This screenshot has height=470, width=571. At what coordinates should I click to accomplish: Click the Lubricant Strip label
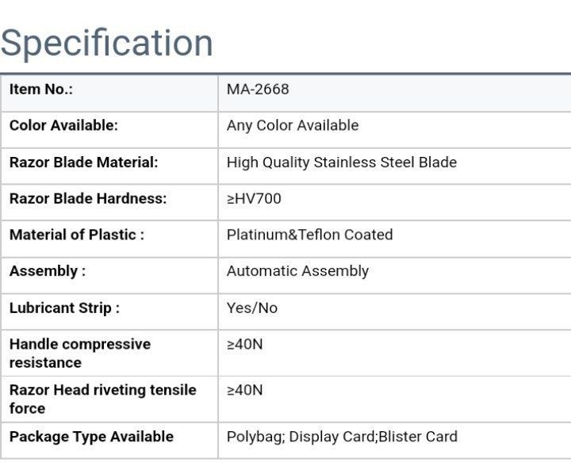click(64, 308)
